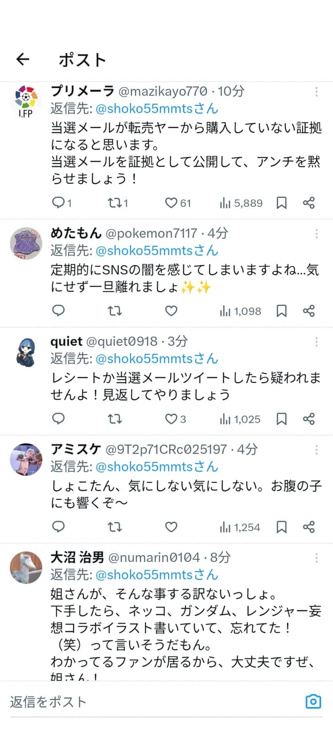Click the like icon on quiet's post
Image resolution: width=333 pixels, height=741 pixels.
171,419
